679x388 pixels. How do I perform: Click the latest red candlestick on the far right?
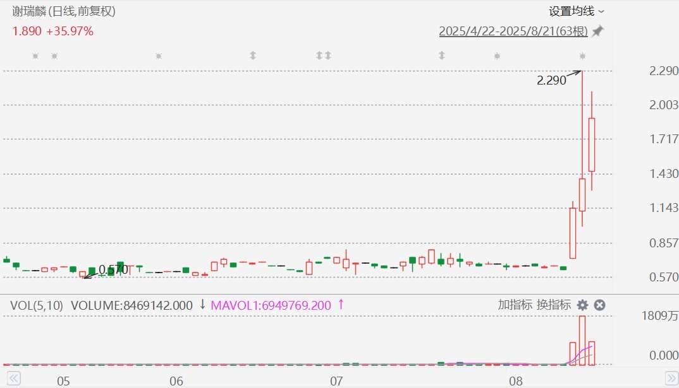pyautogui.click(x=592, y=144)
